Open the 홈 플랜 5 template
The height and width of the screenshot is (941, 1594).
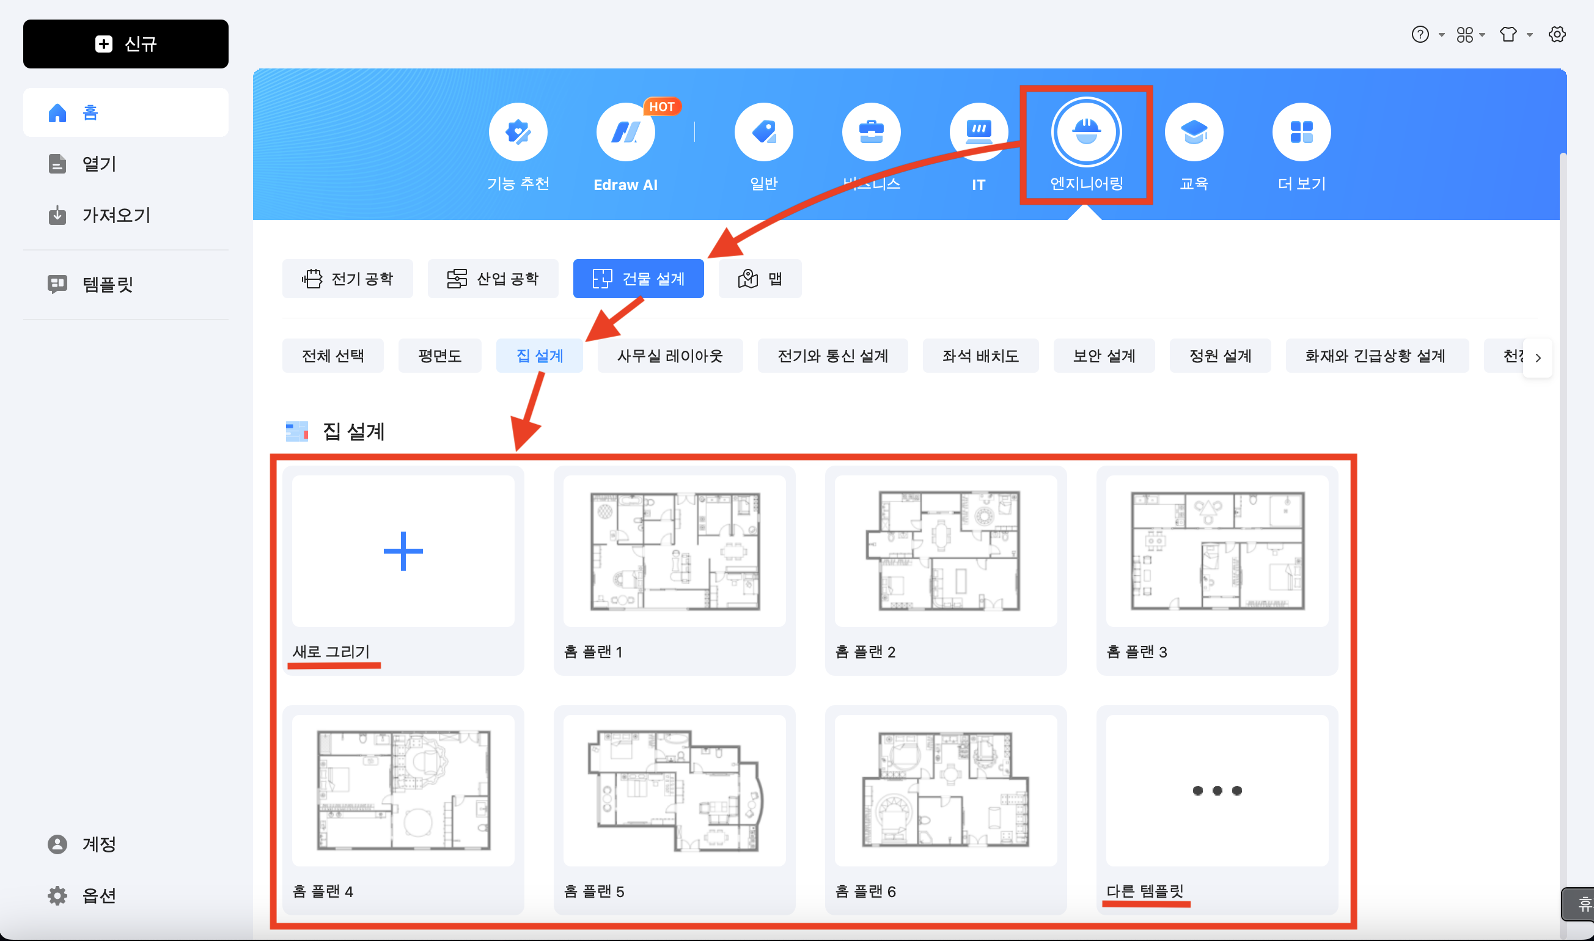[674, 810]
